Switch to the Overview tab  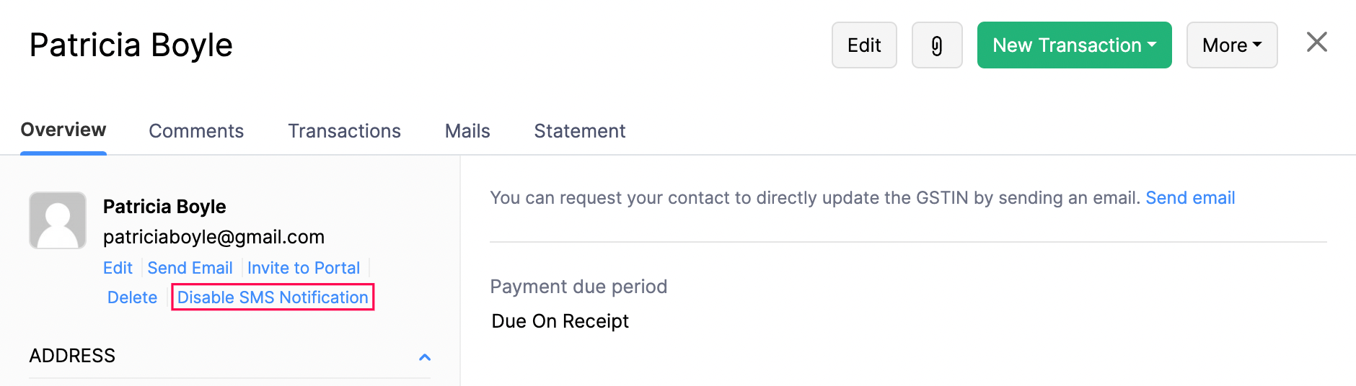coord(63,130)
